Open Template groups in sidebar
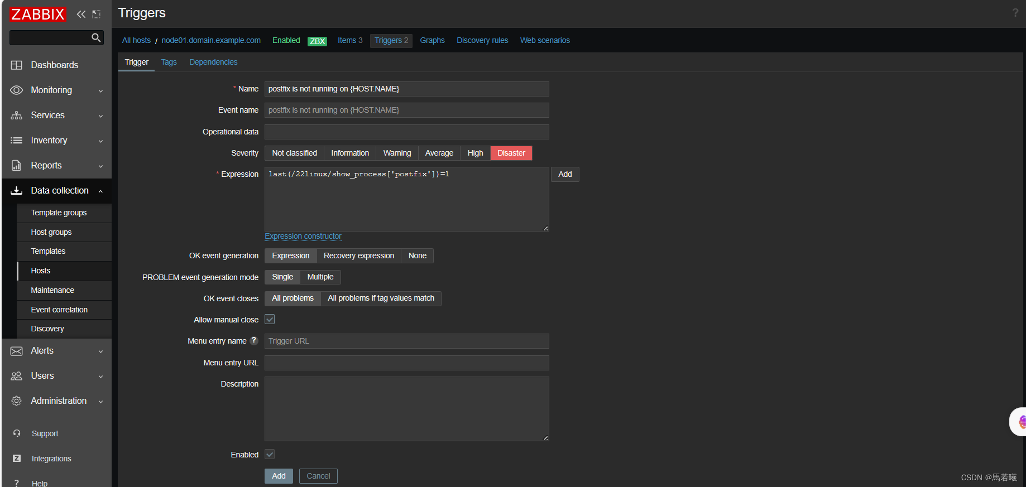Viewport: 1026px width, 487px height. click(64, 213)
